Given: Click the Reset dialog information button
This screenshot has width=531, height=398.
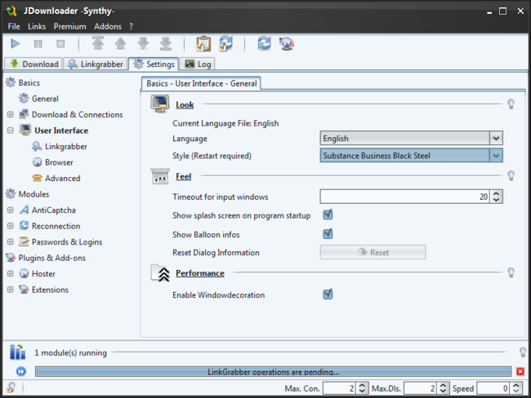Looking at the screenshot, I should [373, 252].
